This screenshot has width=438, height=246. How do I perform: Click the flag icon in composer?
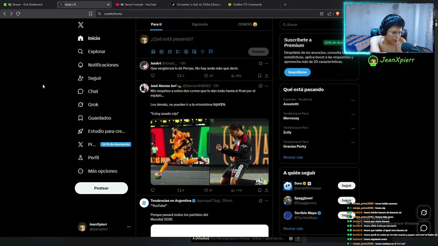(211, 52)
